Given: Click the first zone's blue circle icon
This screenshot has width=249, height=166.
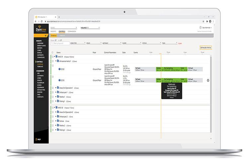Looking at the screenshot, I should click(59, 69).
